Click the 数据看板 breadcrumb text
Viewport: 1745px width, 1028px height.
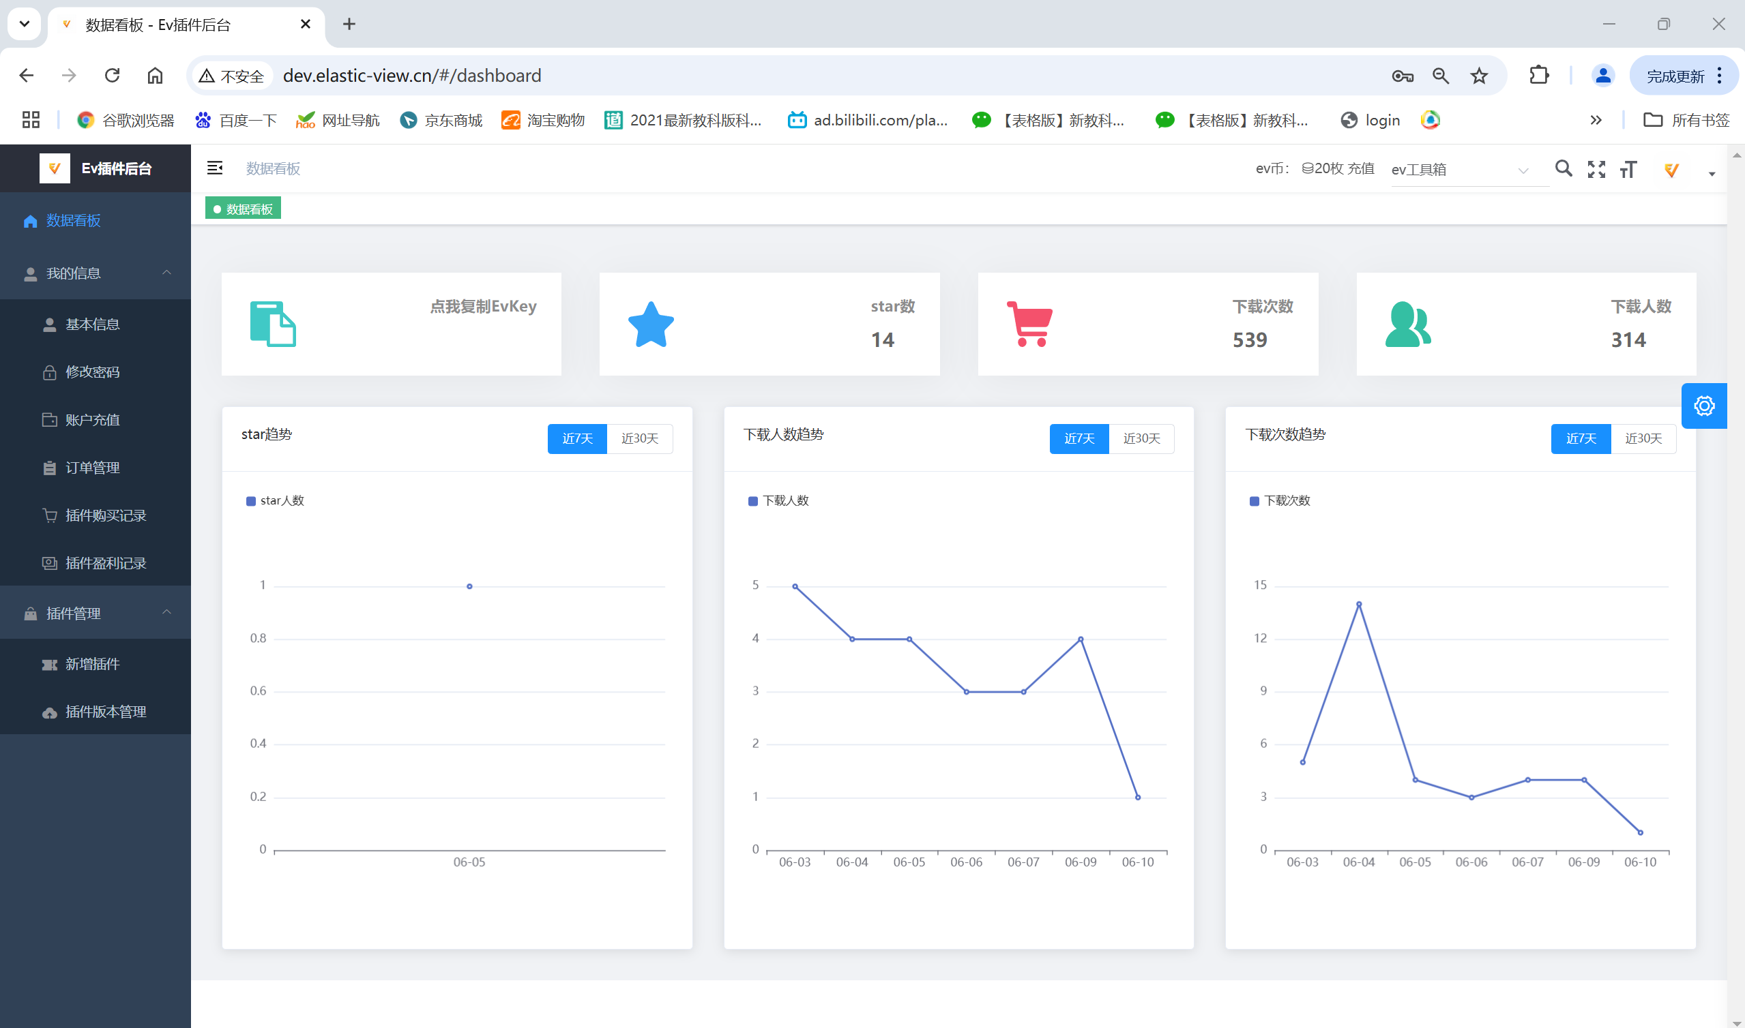pos(273,168)
